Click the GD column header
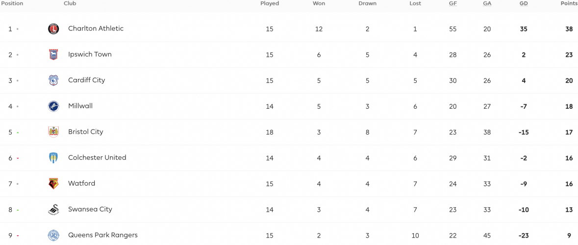 524,3
